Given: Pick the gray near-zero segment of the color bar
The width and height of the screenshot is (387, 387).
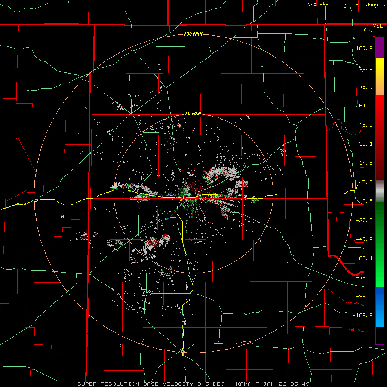Looking at the screenshot, I should coord(380,191).
